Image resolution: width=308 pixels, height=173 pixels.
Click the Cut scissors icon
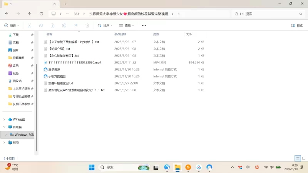click(30, 25)
